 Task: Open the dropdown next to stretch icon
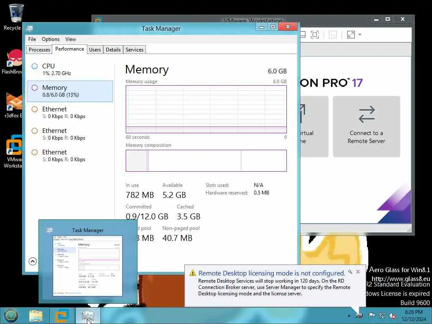[x=360, y=35]
